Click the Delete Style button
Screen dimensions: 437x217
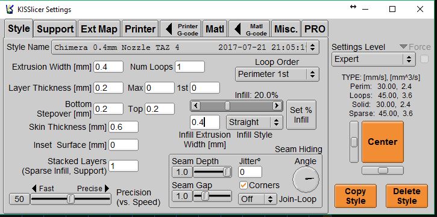pyautogui.click(x=407, y=196)
